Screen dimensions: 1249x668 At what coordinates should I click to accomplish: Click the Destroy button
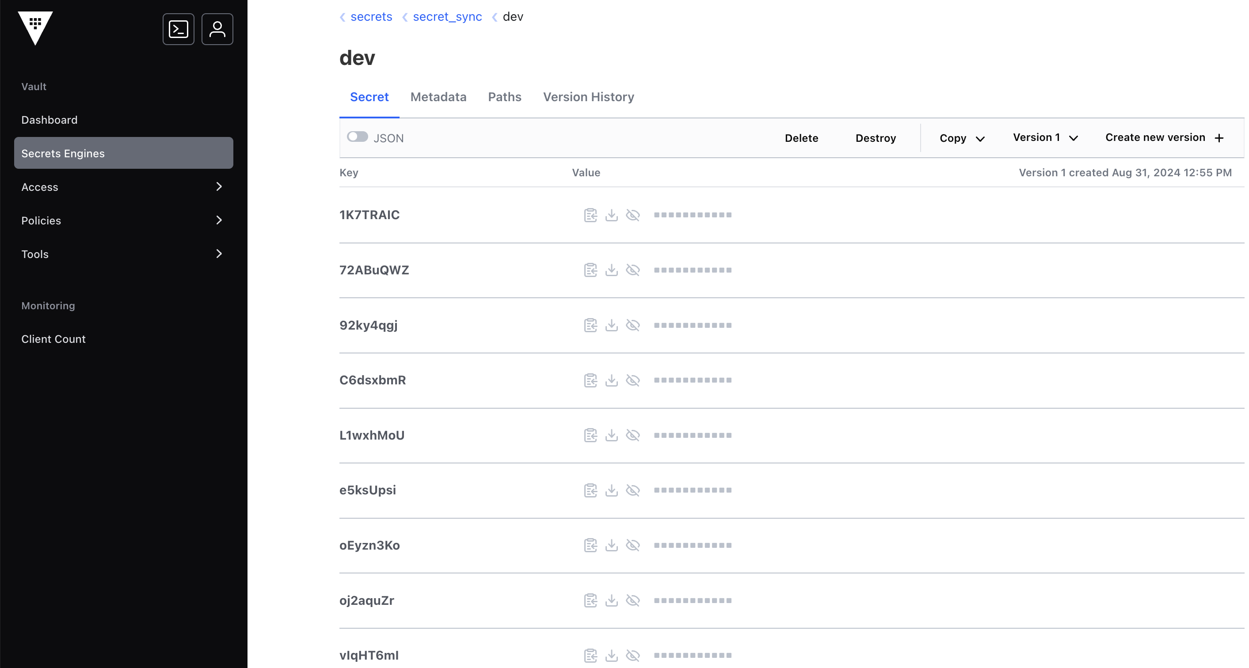875,138
